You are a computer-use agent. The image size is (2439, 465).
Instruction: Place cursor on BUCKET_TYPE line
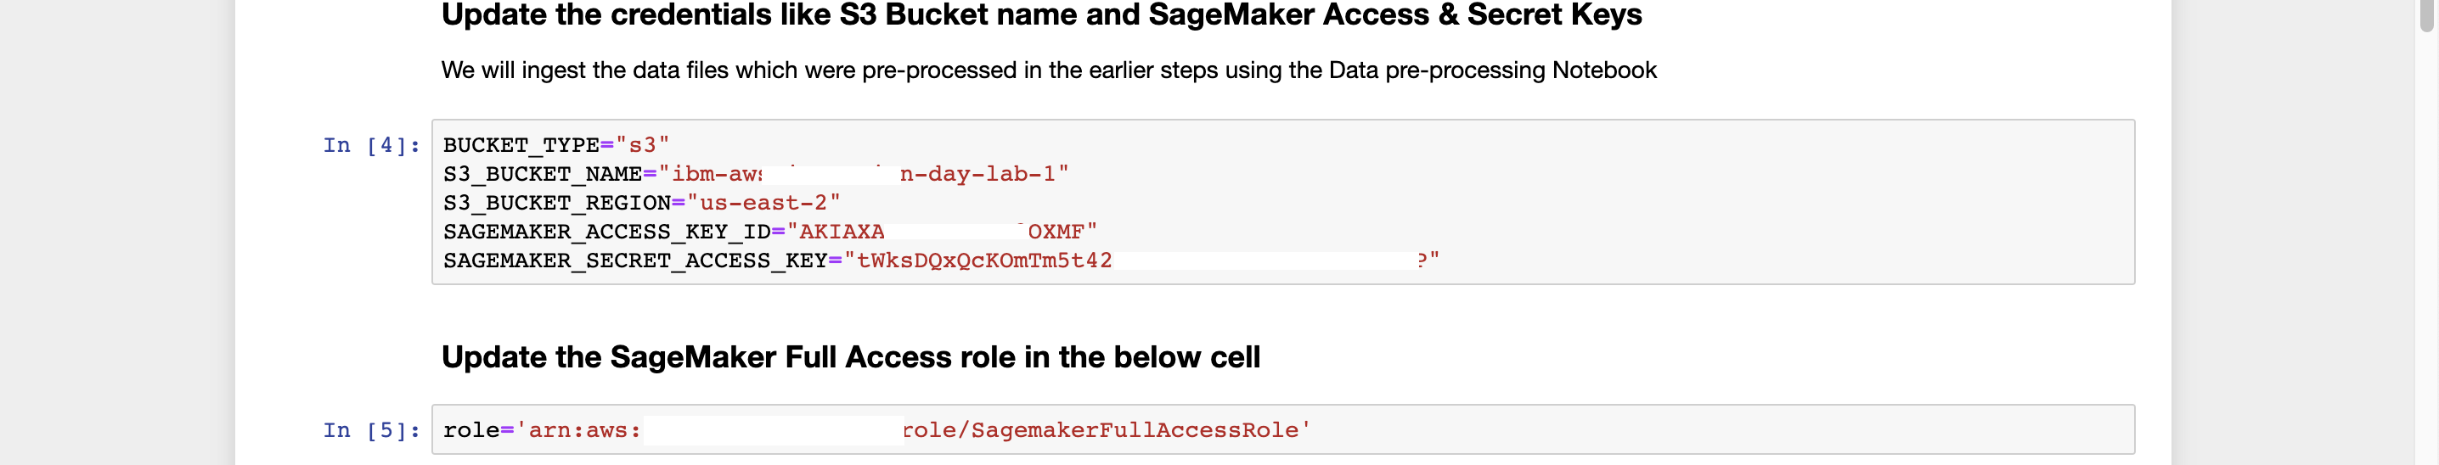(555, 146)
